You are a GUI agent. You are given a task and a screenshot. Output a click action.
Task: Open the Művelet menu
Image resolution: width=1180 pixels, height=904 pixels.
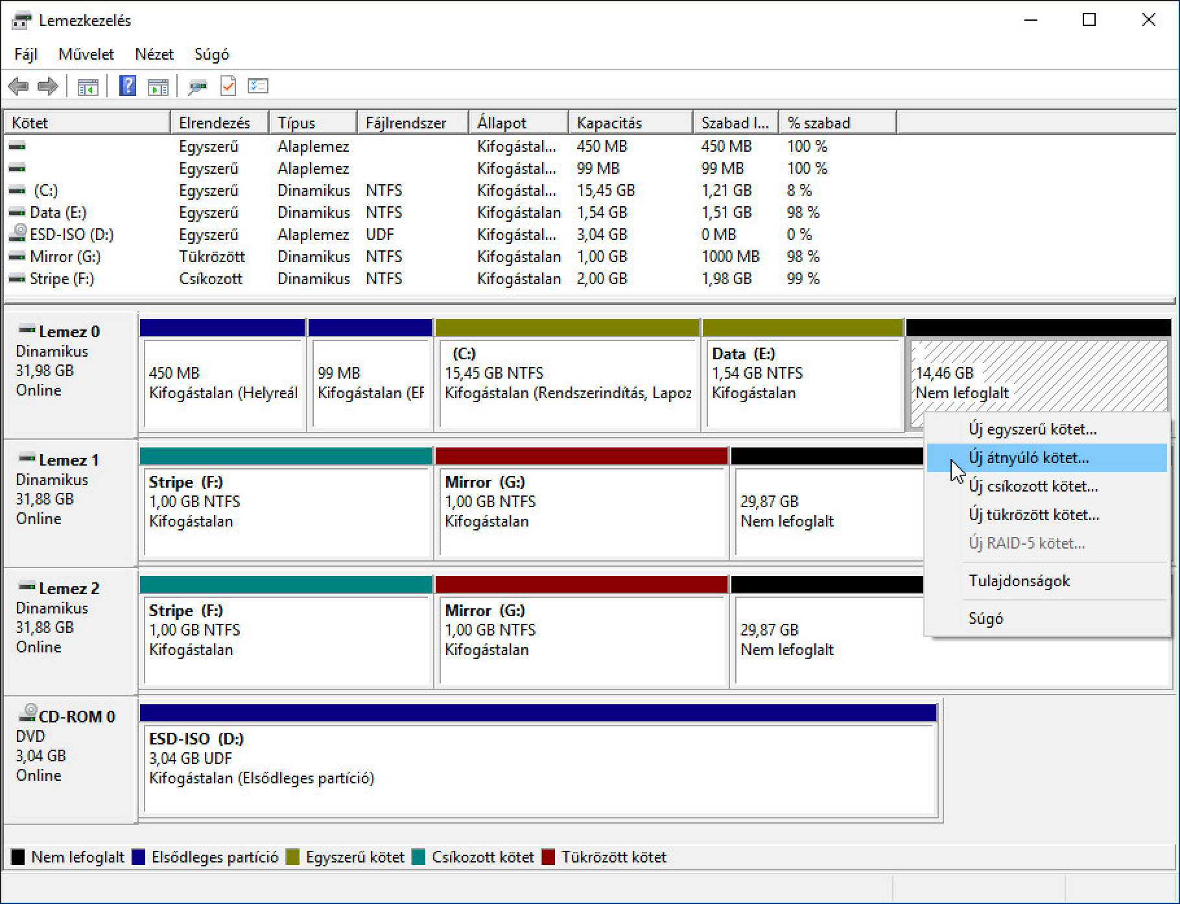[86, 54]
